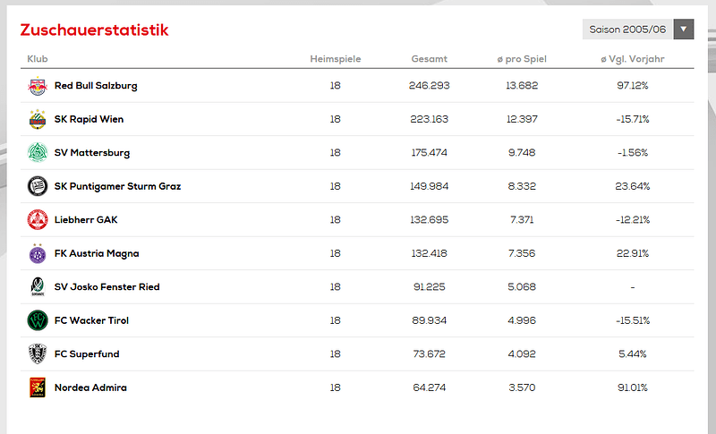Click total attendance 175.474
Viewport: 716px width, 434px height.
tap(430, 153)
